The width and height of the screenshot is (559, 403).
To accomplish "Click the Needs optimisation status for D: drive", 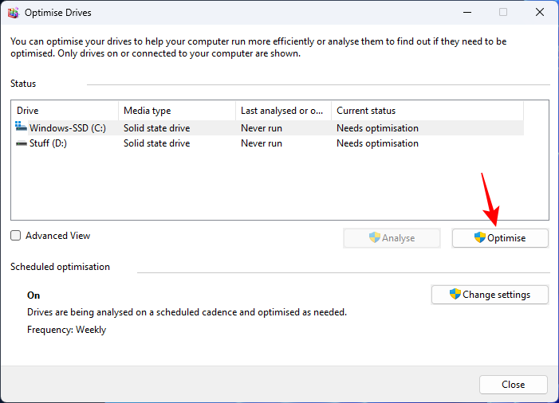I will click(x=377, y=143).
